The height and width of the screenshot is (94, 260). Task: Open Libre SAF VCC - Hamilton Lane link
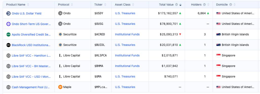point(31,55)
